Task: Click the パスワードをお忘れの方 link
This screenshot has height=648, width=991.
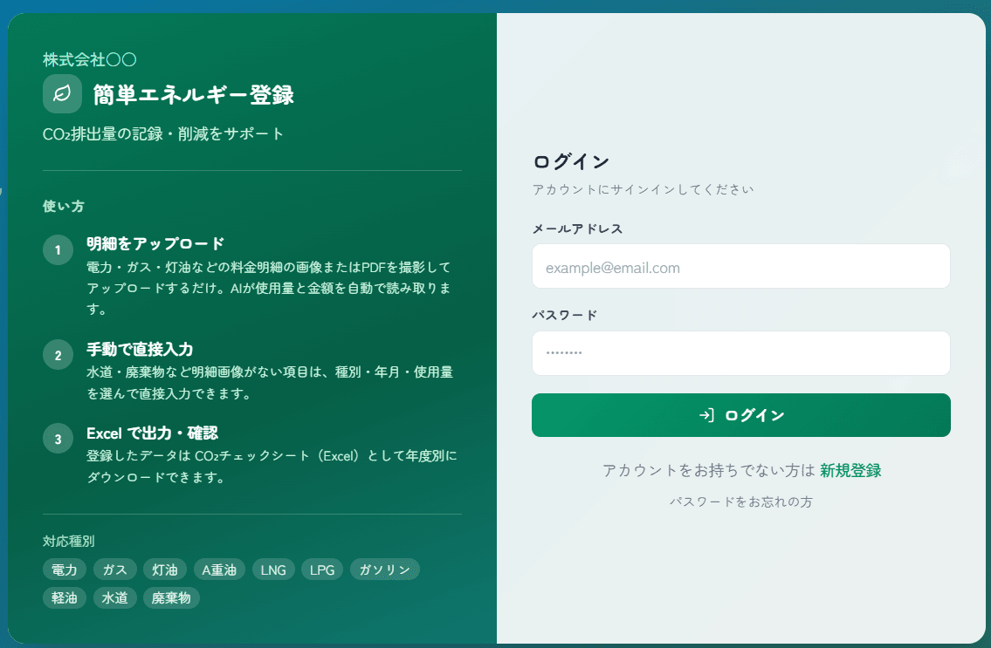Action: (x=741, y=501)
